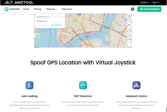Click the AnyPorter green pin icon
The image size is (167, 112).
coord(6,9)
